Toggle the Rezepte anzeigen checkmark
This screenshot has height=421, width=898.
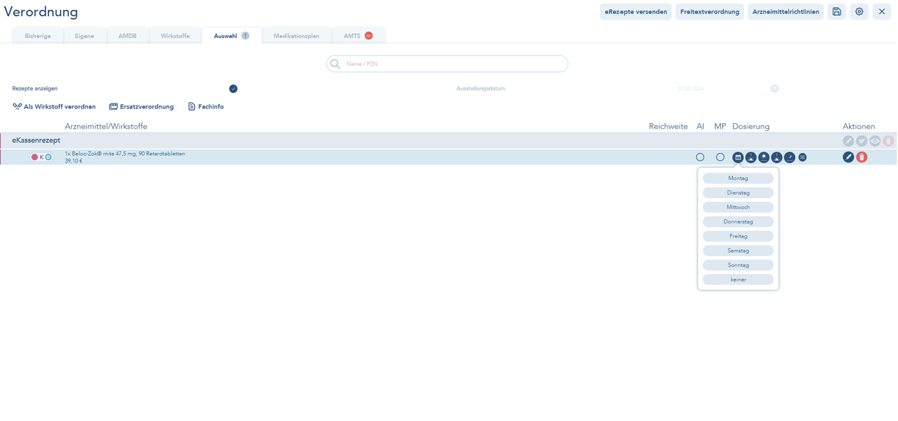pyautogui.click(x=233, y=89)
